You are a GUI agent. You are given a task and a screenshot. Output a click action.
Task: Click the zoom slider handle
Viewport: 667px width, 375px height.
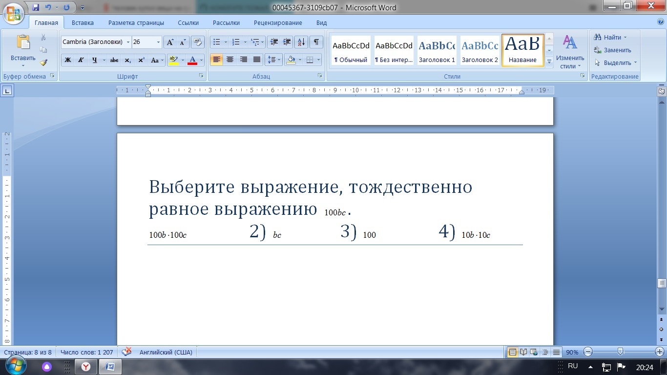click(x=620, y=352)
